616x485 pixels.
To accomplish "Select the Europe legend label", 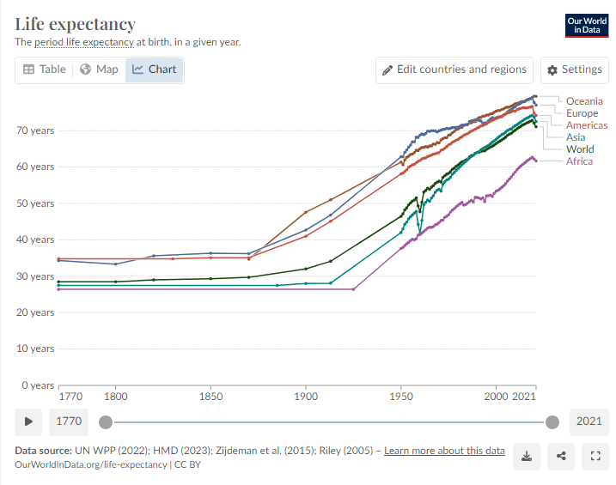I will (582, 113).
